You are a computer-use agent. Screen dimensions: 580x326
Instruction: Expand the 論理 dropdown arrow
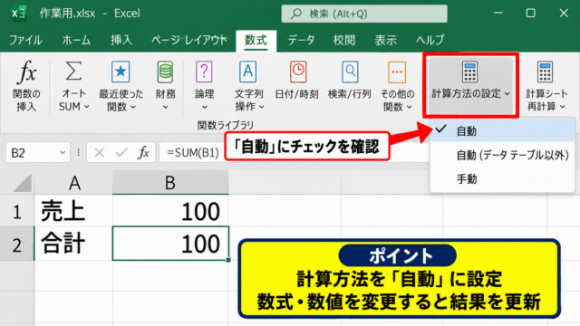tap(205, 107)
